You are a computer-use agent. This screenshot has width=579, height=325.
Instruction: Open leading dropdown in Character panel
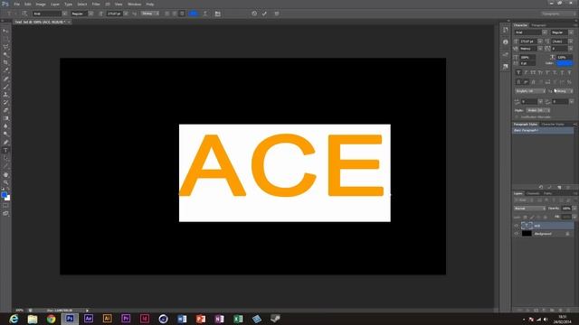571,42
